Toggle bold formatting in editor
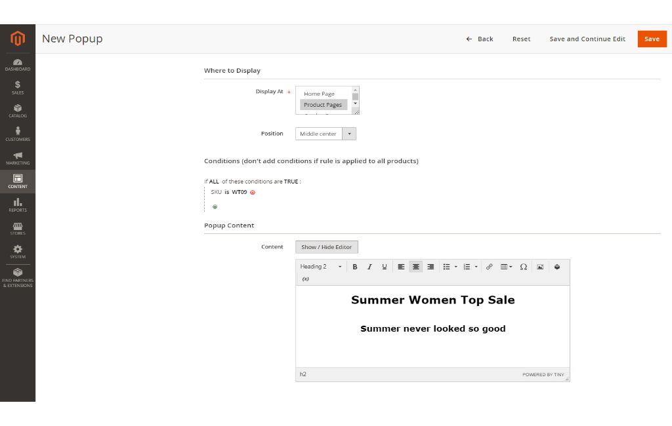Image resolution: width=672 pixels, height=426 pixels. click(x=355, y=267)
